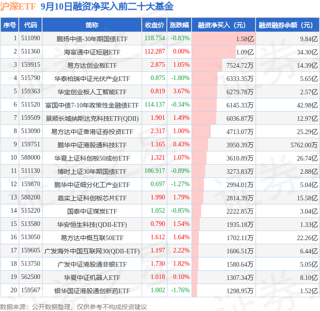The image size is (320, 311).
Task: Click closing price 112.287
Action: [155, 52]
